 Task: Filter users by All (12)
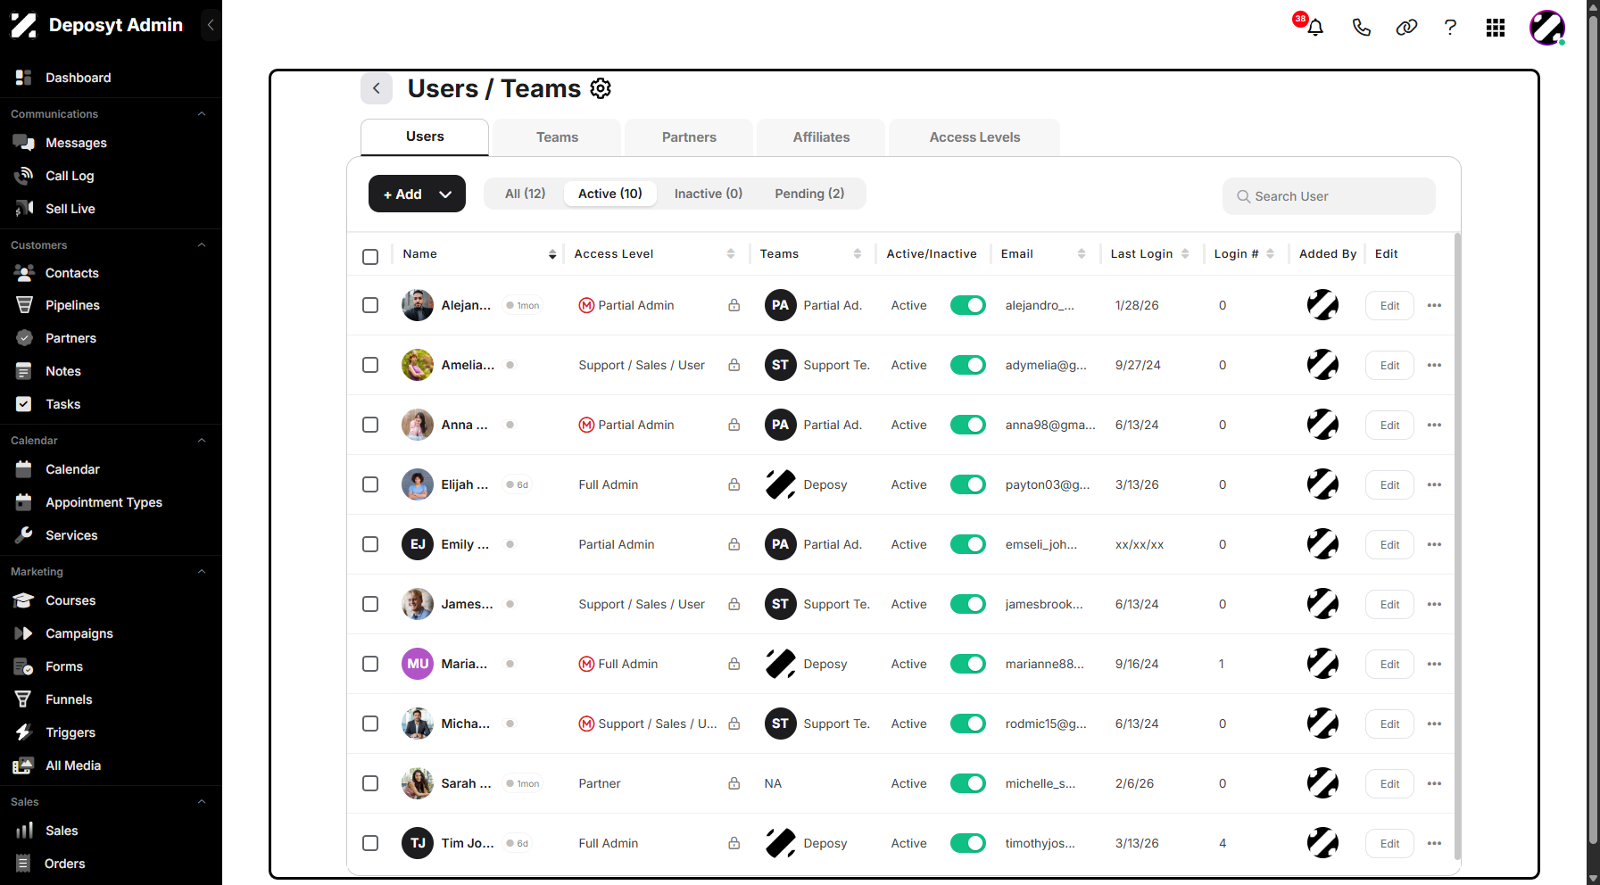coord(525,194)
